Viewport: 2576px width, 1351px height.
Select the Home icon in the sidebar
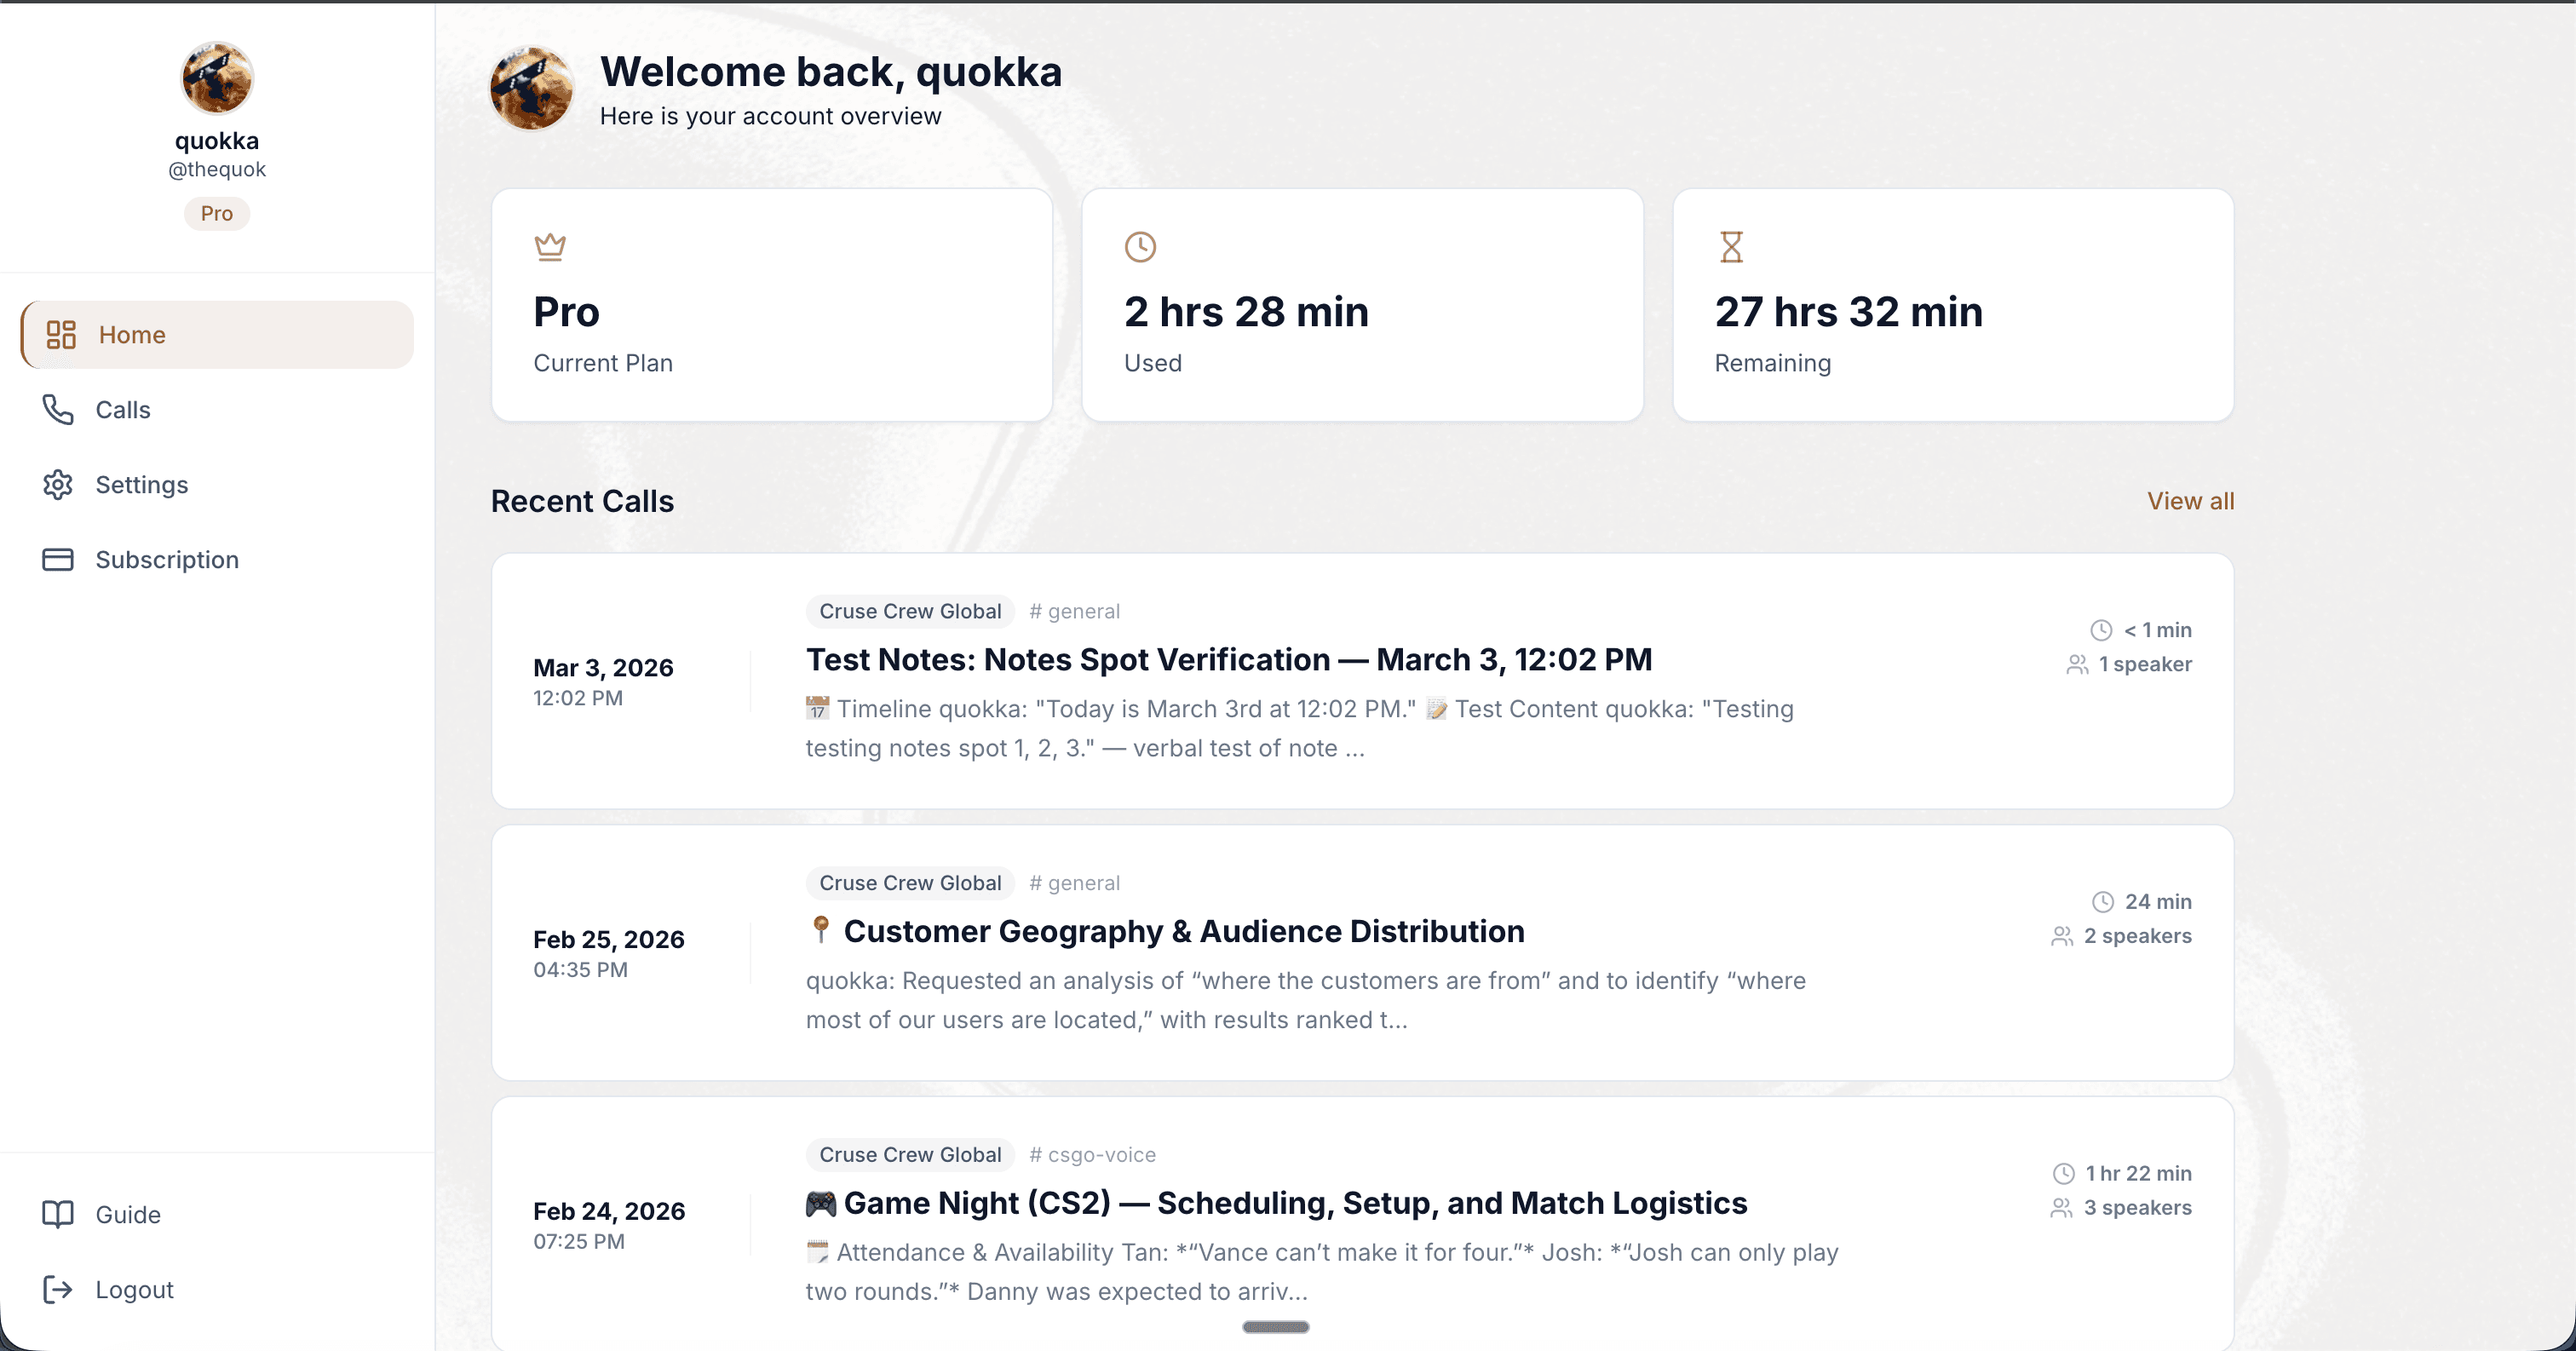(59, 334)
